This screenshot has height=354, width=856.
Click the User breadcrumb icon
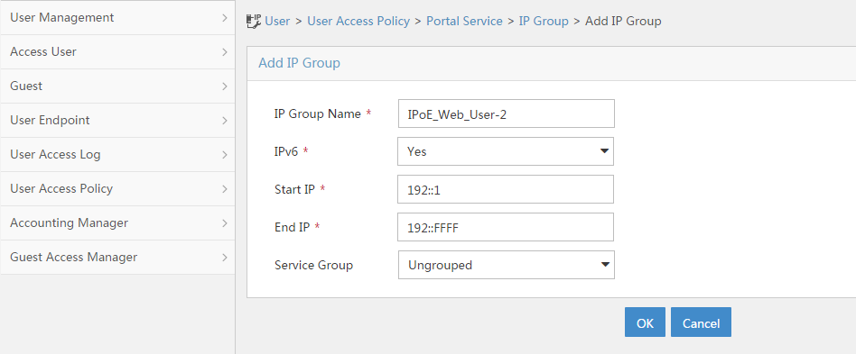click(x=254, y=22)
